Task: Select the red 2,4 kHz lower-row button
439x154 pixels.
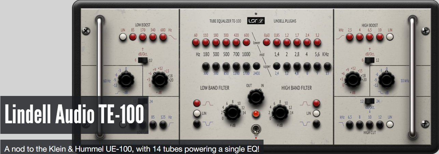Action: pos(308,43)
